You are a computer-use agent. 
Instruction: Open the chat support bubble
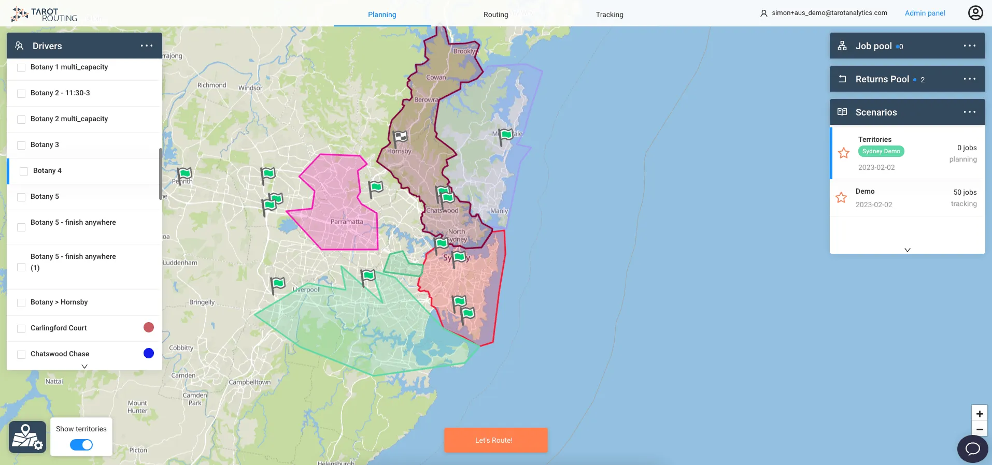click(973, 448)
